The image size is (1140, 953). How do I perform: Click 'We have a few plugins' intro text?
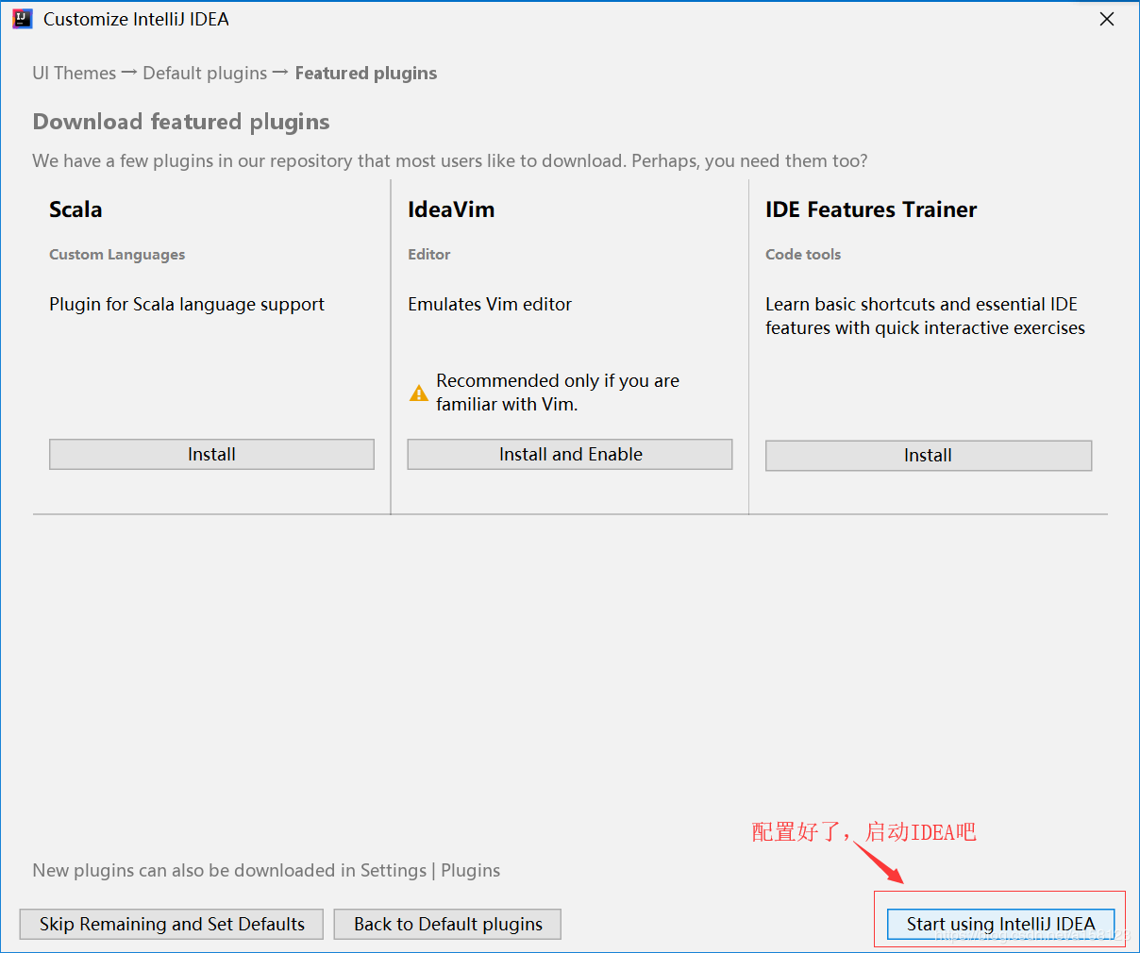pos(450,160)
